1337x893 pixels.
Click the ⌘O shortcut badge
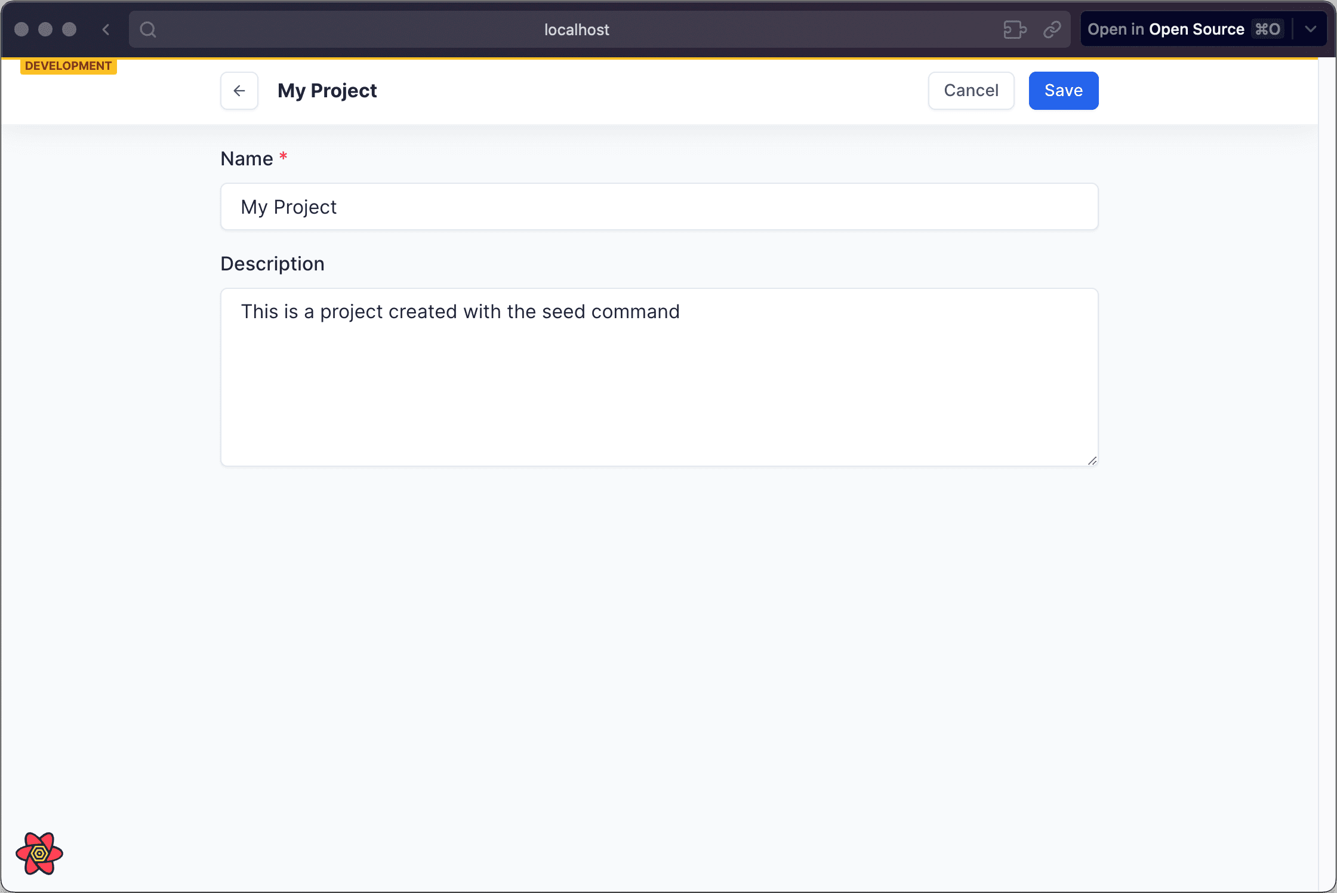[x=1267, y=29]
